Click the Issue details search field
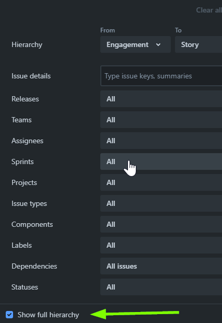The image size is (222, 323). pyautogui.click(x=161, y=76)
